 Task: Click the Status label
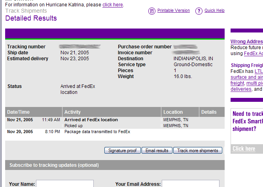(15, 86)
